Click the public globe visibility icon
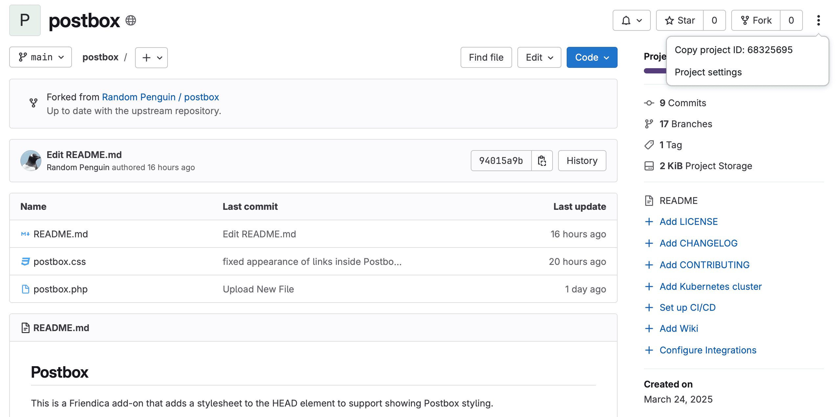The height and width of the screenshot is (417, 839). click(x=131, y=20)
